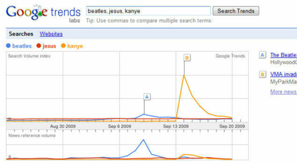Click the blue beatles legend dot
This screenshot has height=164, width=297.
tap(8, 45)
